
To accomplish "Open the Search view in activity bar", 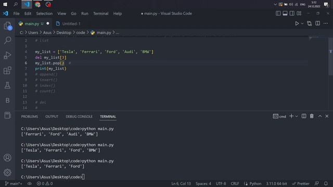I will 7,41.
